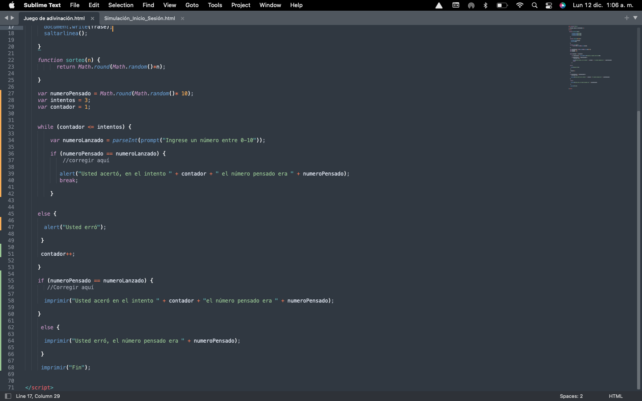Open Siri from the menu bar
The image size is (642, 401).
click(x=563, y=5)
